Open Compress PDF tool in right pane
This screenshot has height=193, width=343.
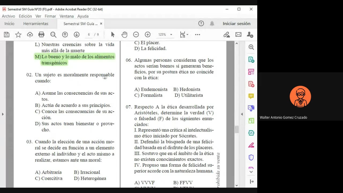pyautogui.click(x=251, y=133)
